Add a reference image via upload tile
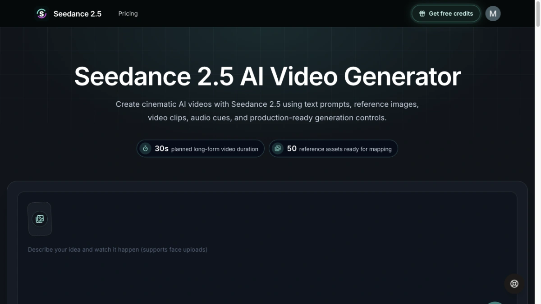The width and height of the screenshot is (541, 304). point(40,219)
